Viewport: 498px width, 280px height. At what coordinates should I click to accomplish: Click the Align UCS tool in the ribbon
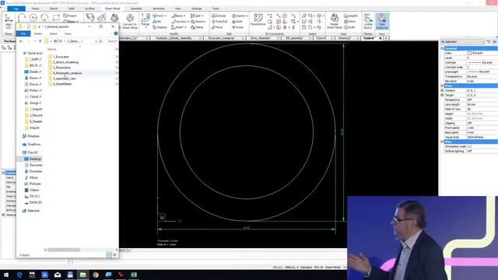click(x=9, y=22)
